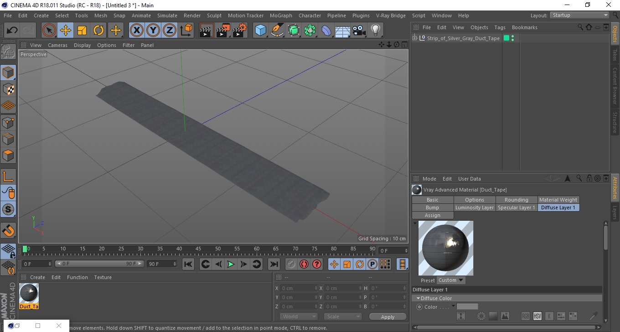Click the Undo arrow icon
This screenshot has width=620, height=332.
(12, 31)
